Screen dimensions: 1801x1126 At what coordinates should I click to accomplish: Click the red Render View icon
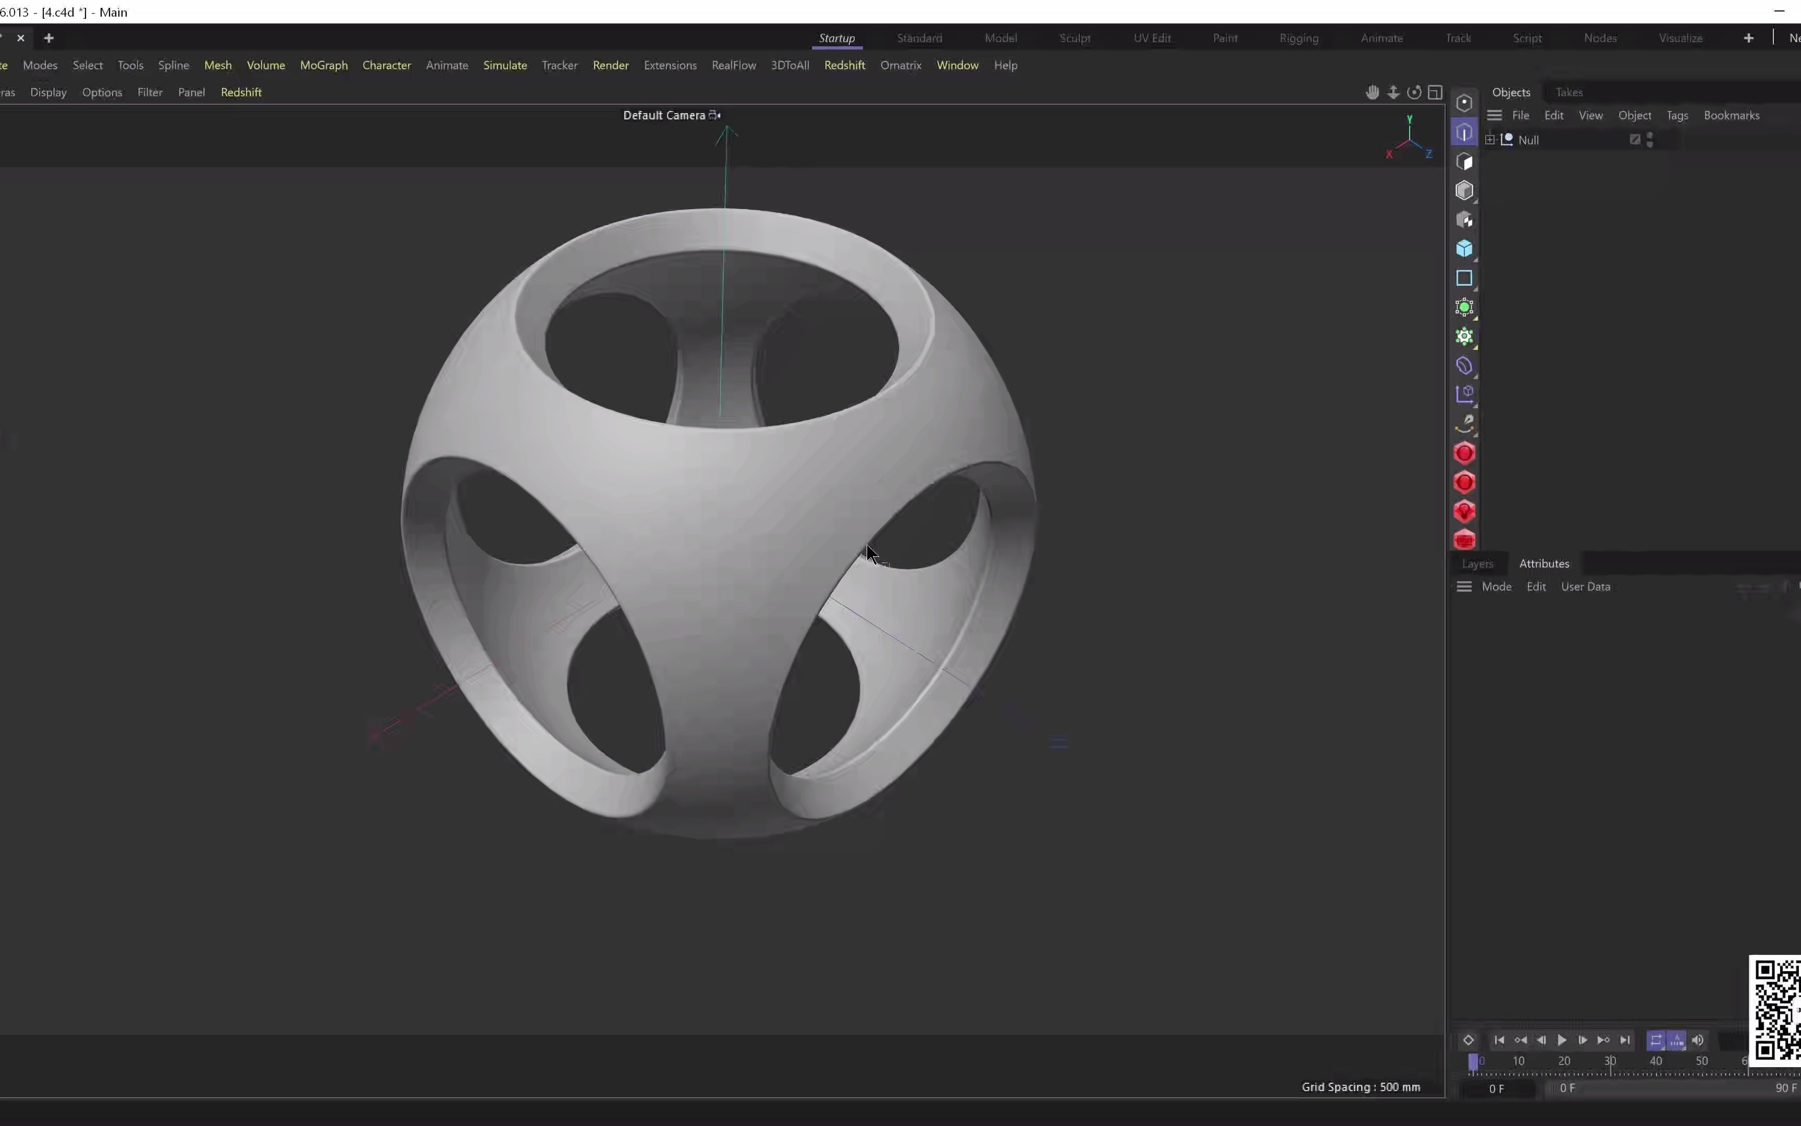tap(1464, 452)
